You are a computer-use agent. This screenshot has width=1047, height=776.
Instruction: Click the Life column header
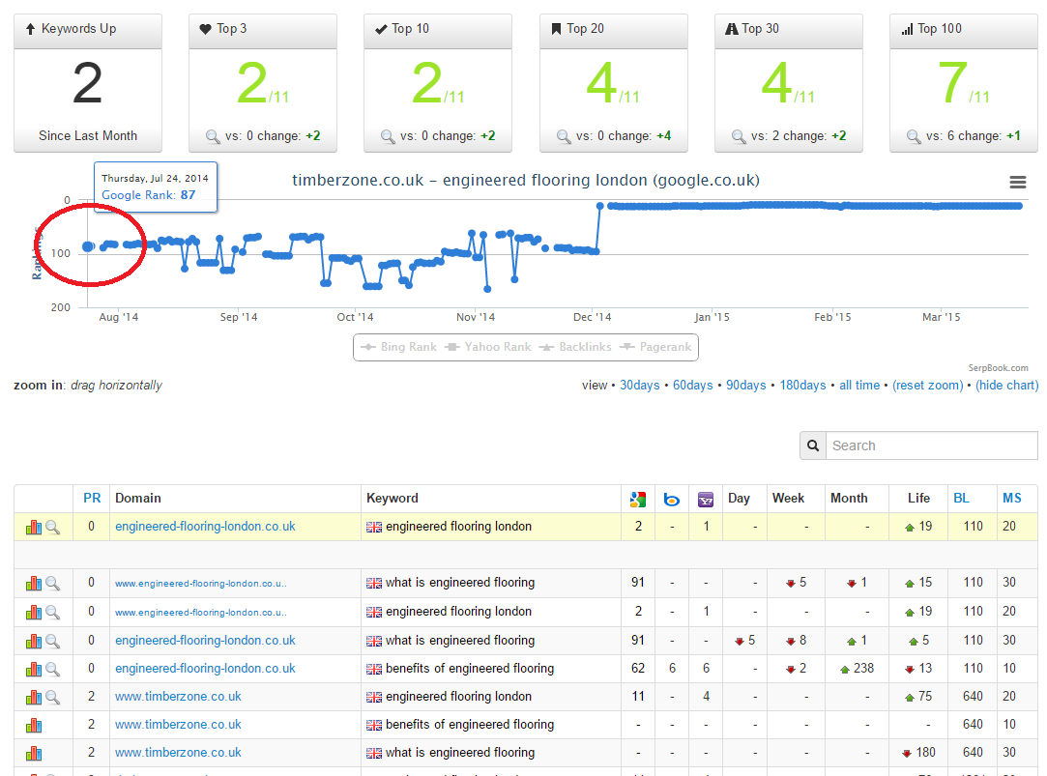(x=918, y=499)
